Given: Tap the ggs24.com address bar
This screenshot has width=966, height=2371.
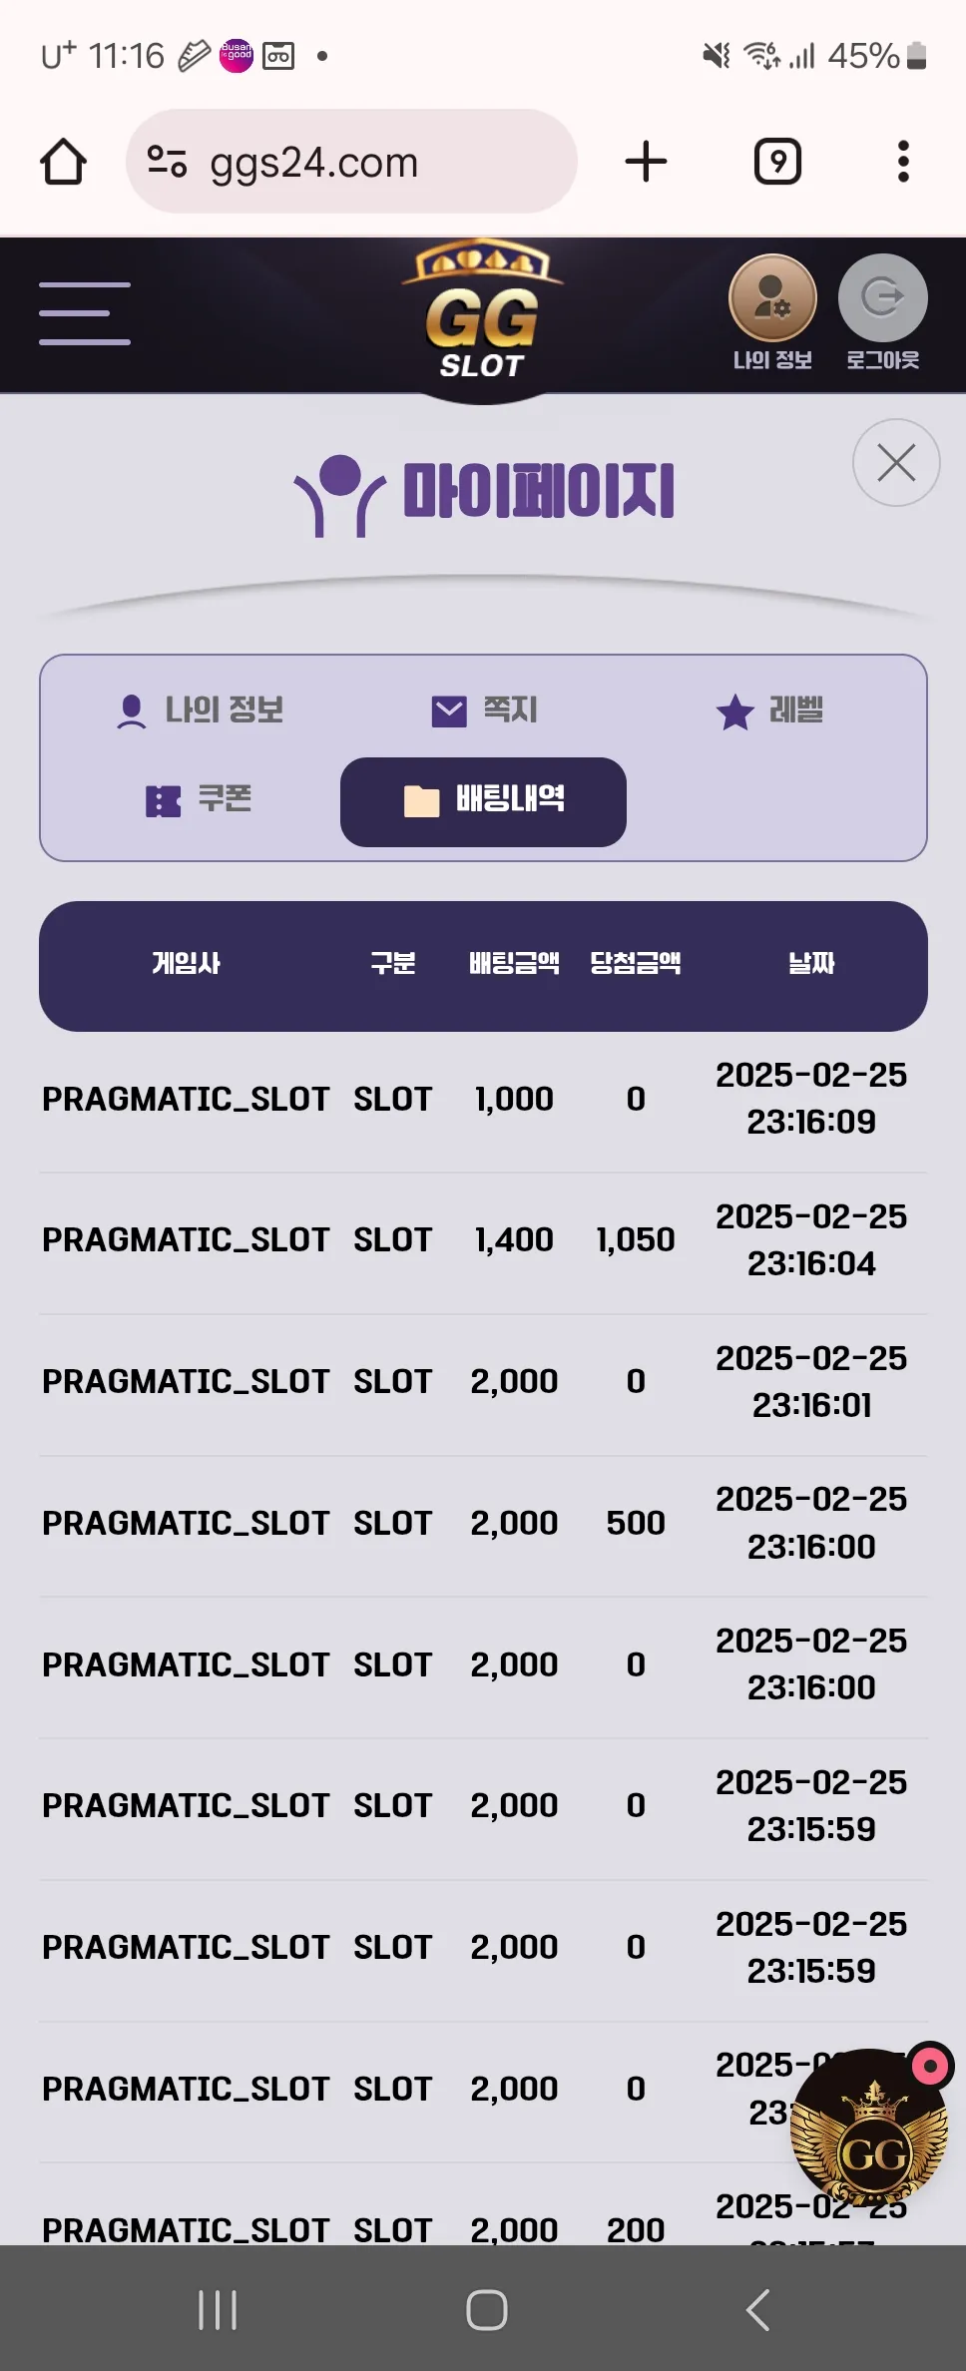Looking at the screenshot, I should click(x=351, y=162).
